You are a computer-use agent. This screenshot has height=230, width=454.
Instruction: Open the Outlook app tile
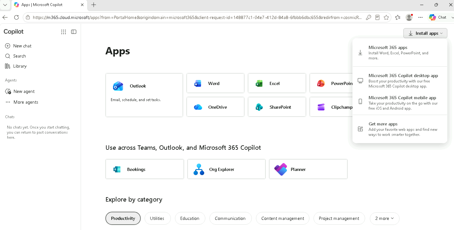144,95
